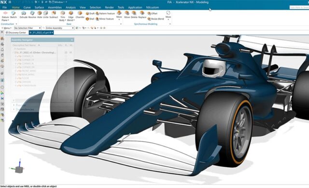Open the Assemblies ribbon tab
This screenshot has height=188, width=309.
pos(55,8)
